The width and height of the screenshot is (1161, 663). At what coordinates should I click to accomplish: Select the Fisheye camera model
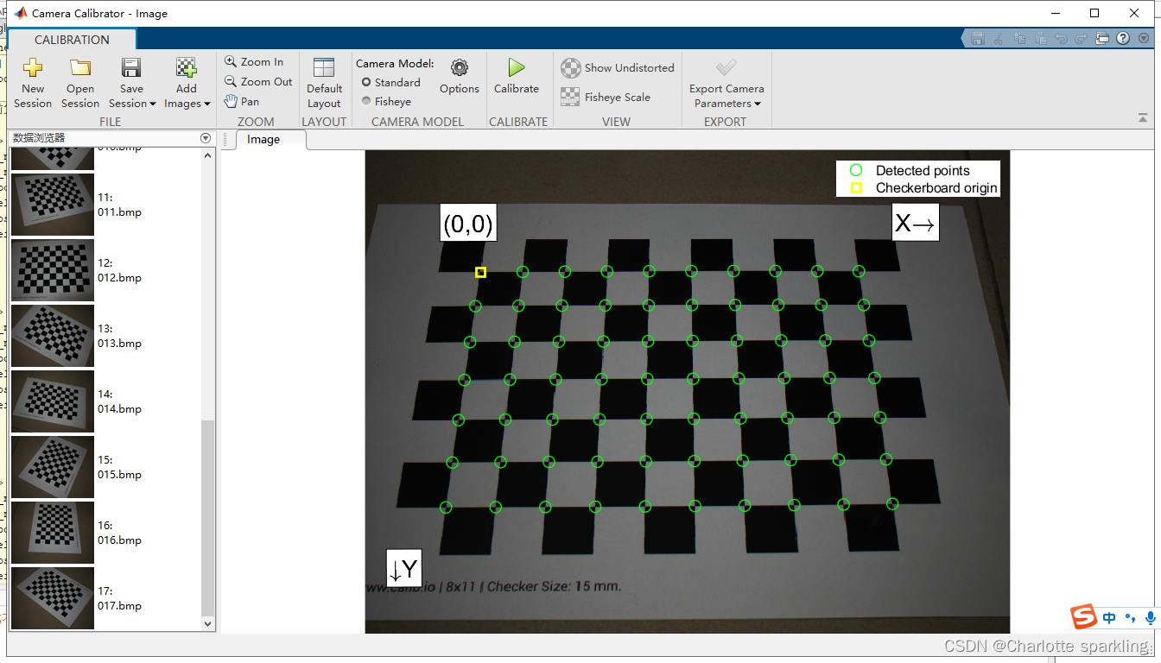(x=386, y=101)
